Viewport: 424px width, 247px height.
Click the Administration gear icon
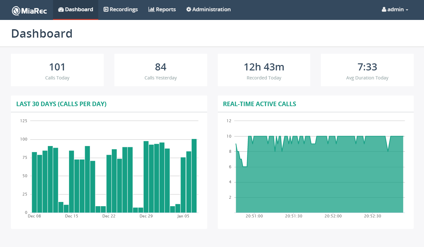[x=189, y=9]
